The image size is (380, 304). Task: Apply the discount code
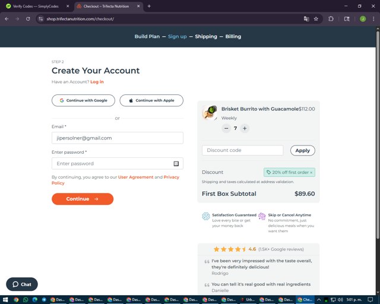[x=303, y=150]
